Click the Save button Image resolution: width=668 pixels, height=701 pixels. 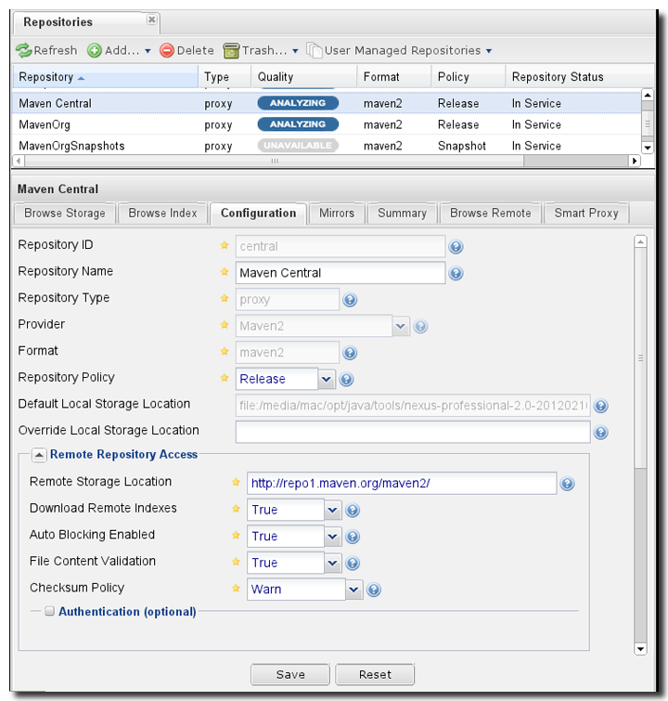pos(289,675)
